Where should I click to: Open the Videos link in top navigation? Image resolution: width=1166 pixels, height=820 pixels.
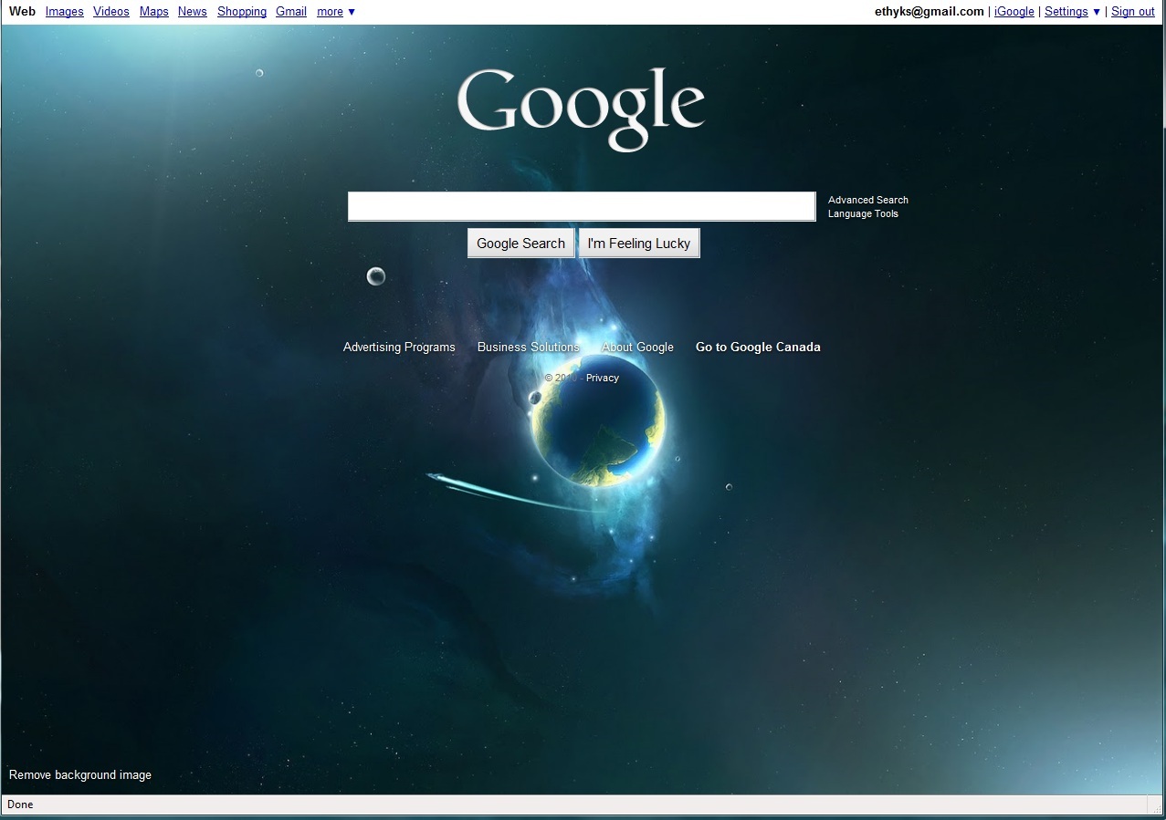click(111, 12)
